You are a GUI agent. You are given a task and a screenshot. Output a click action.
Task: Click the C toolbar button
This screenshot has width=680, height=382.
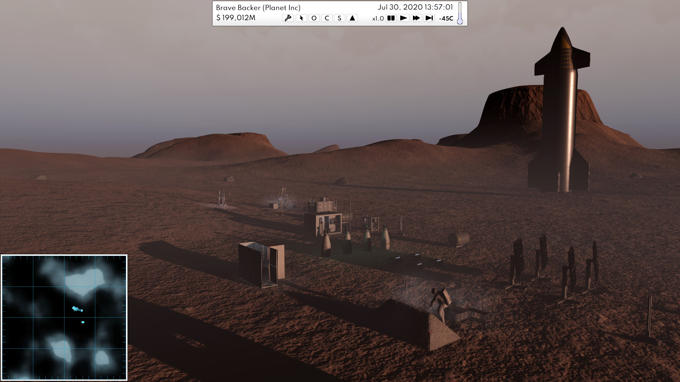[327, 18]
